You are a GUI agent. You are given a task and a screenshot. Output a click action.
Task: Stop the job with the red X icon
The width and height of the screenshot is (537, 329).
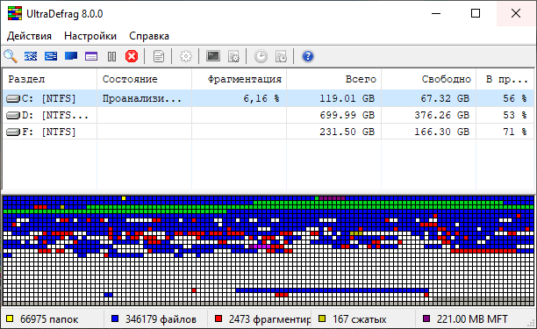tap(132, 56)
